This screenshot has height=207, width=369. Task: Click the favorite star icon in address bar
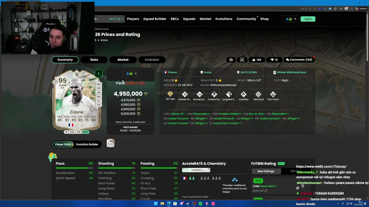314,9
